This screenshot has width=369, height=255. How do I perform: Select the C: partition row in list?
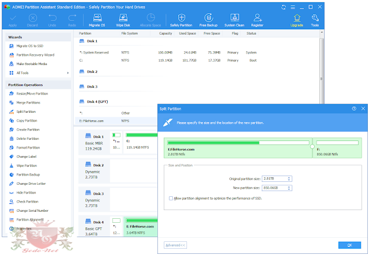click(168, 60)
